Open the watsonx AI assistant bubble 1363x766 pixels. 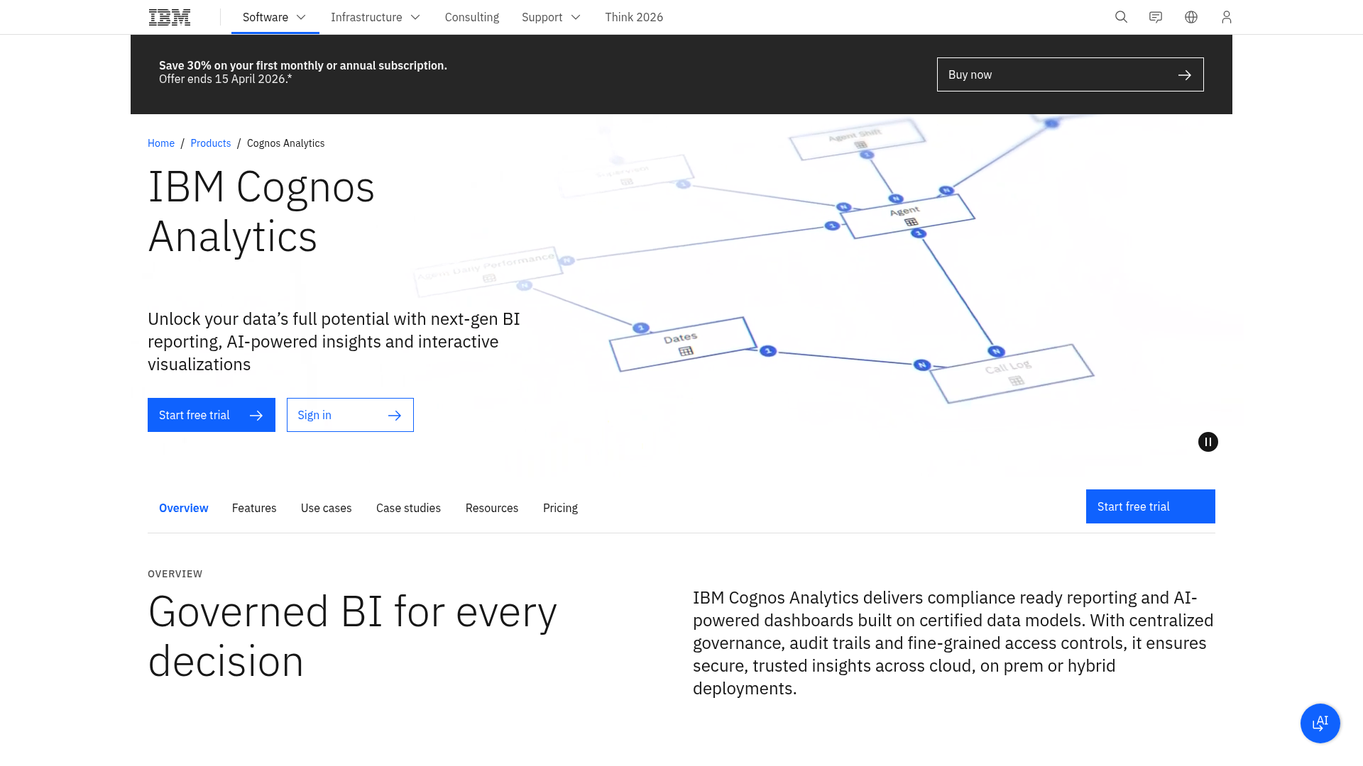tap(1320, 723)
